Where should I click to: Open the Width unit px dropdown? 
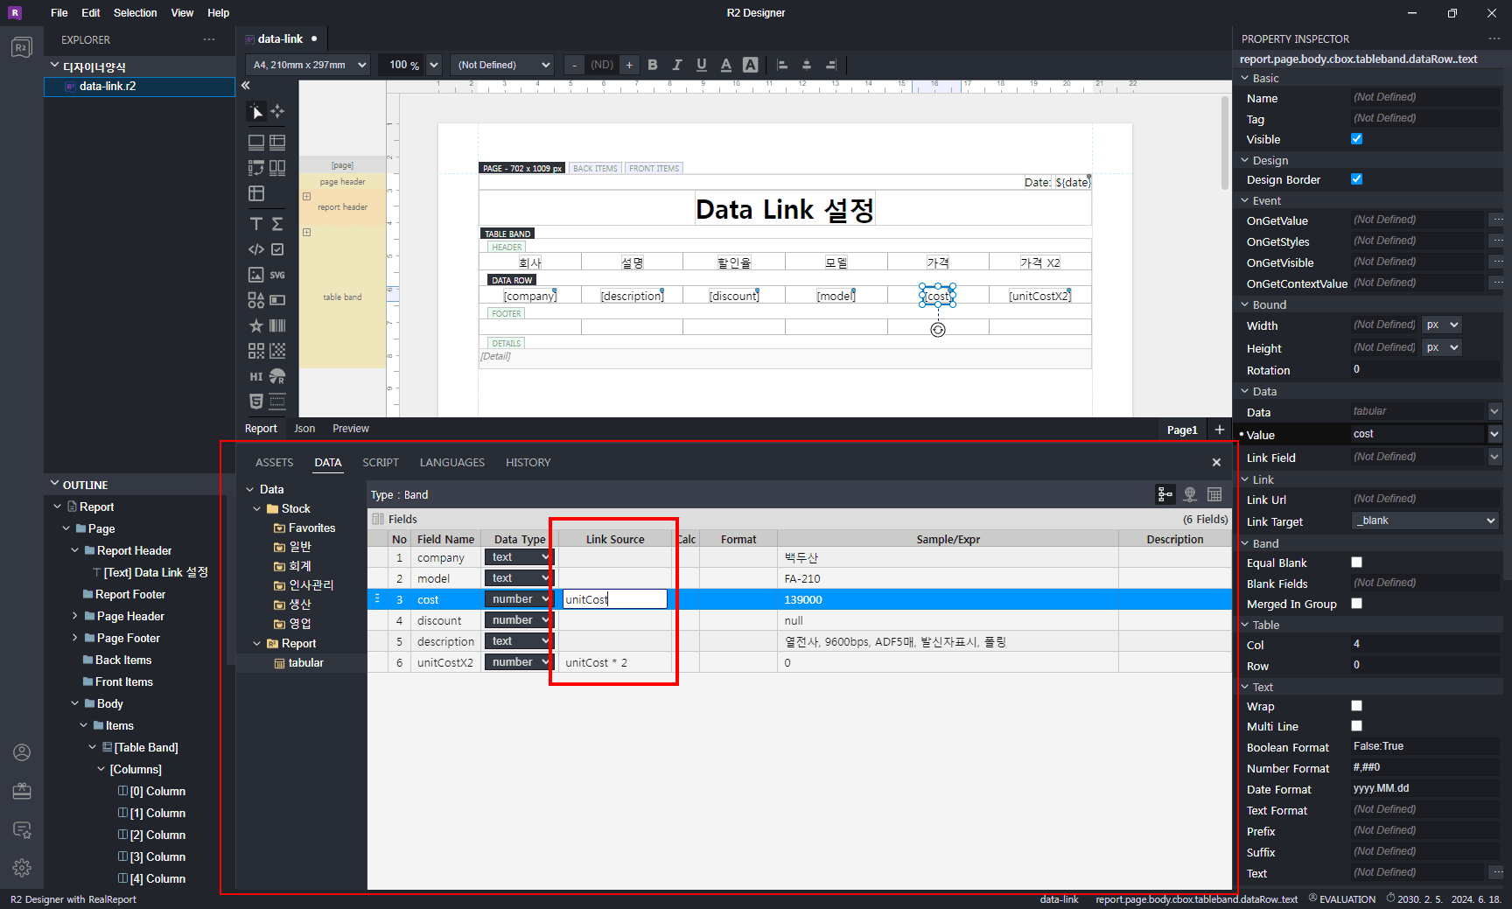[1442, 325]
